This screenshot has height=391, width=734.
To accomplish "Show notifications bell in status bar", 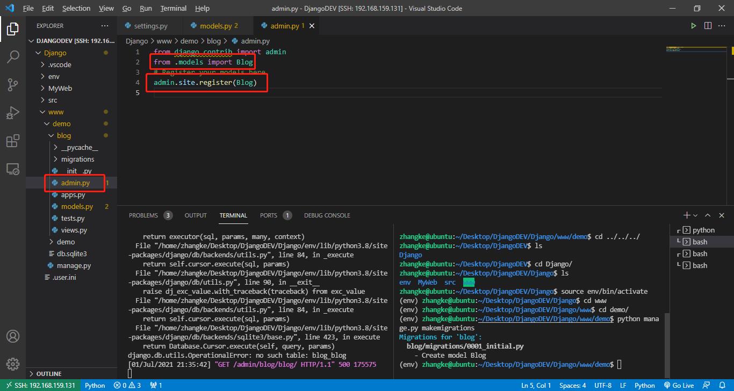I will point(723,385).
